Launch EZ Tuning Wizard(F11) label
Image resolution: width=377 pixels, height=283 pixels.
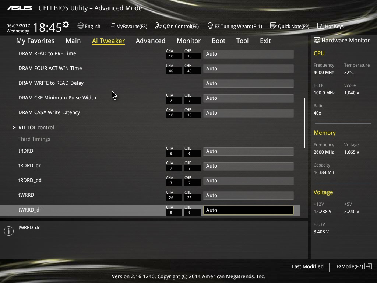pos(238,26)
